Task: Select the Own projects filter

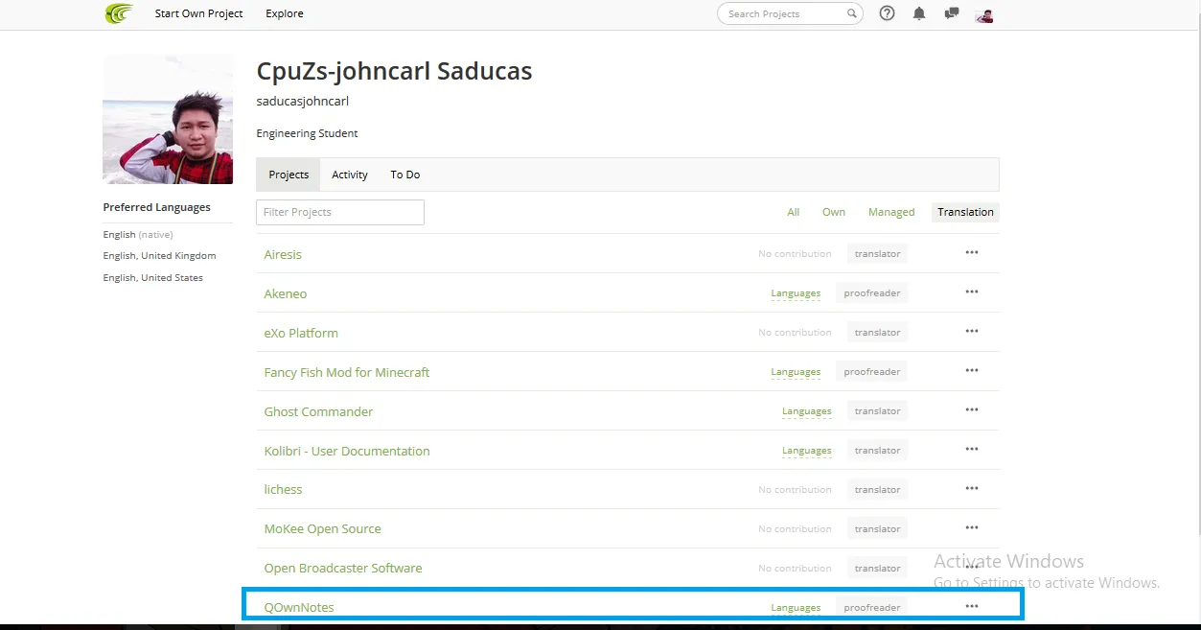Action: coord(834,212)
